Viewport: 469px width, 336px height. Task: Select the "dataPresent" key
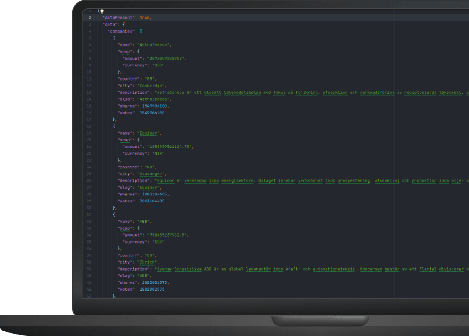click(x=119, y=18)
